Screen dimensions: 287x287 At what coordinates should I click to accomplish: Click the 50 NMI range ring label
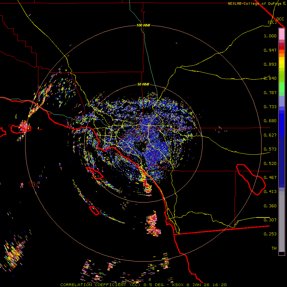coord(143,84)
